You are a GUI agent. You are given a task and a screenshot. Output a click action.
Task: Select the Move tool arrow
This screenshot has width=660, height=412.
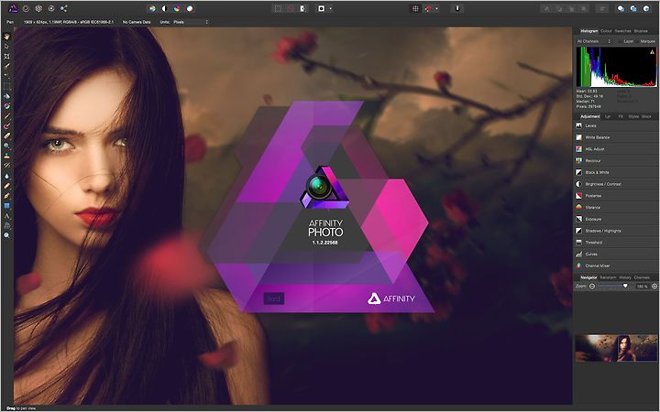pos(6,47)
